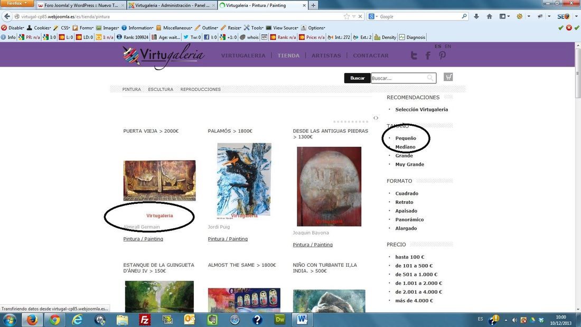Viewport: 581px width, 327px height.
Task: Click the black Buscar button
Action: pyautogui.click(x=357, y=78)
